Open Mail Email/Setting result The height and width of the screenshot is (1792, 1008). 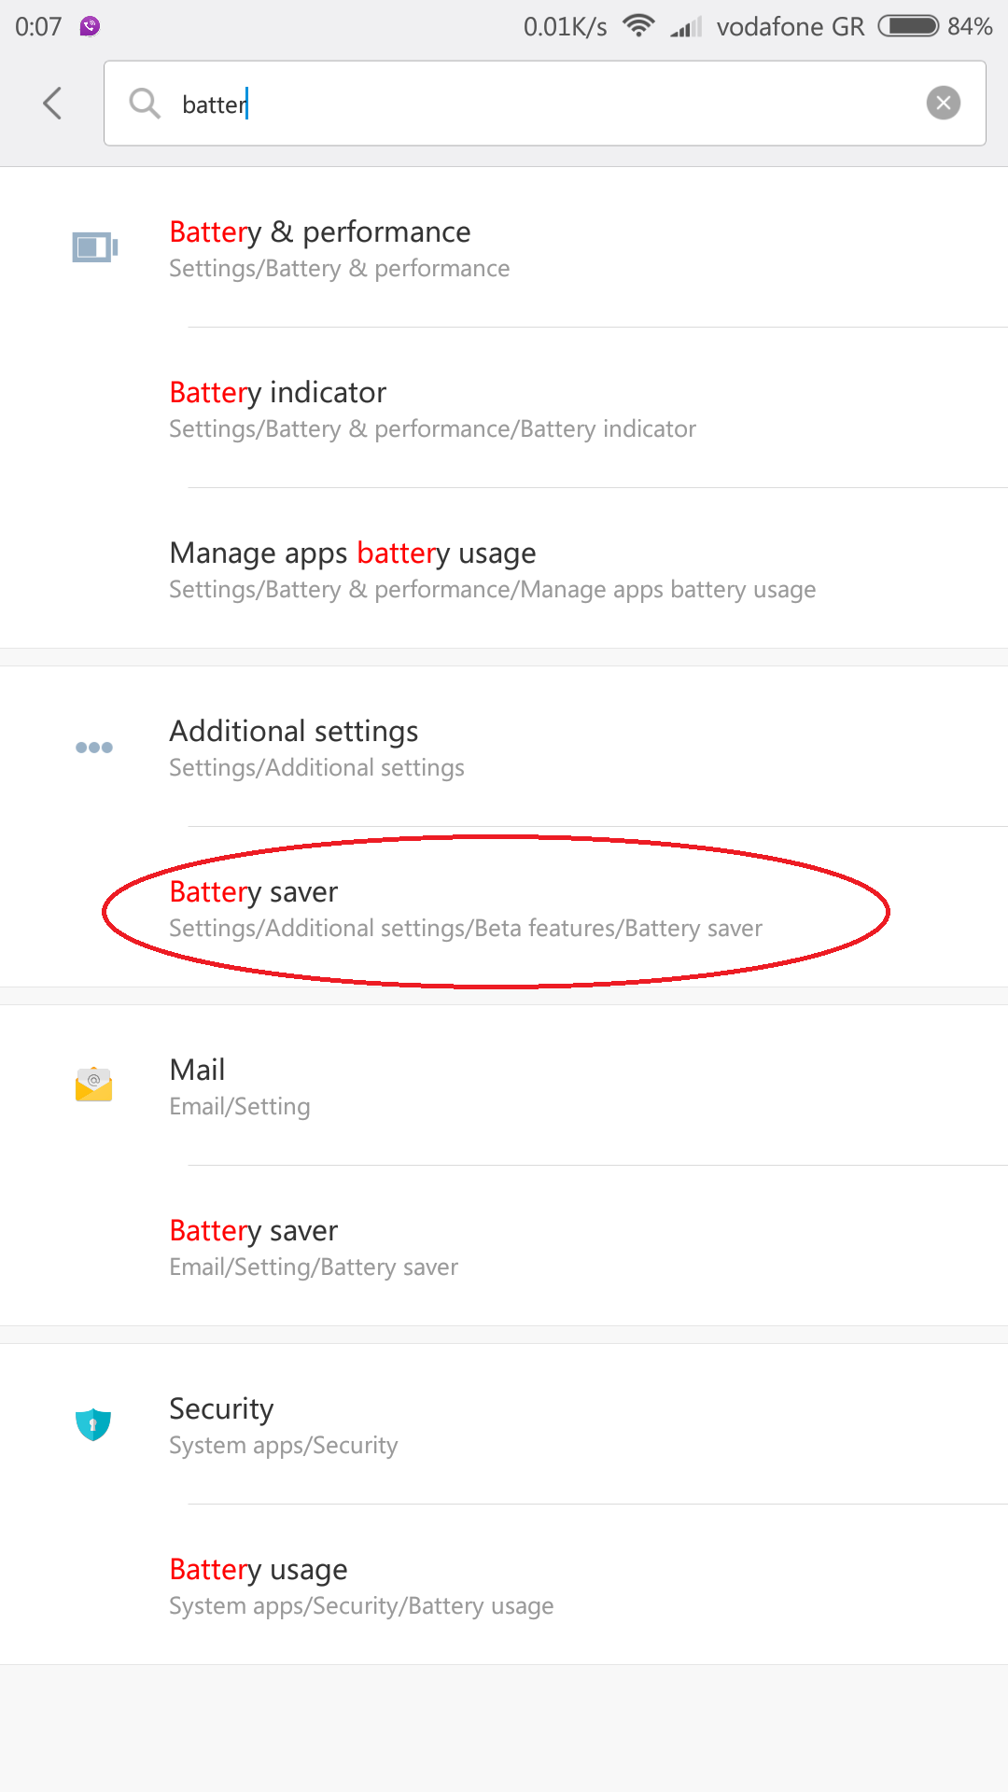[x=504, y=1085]
